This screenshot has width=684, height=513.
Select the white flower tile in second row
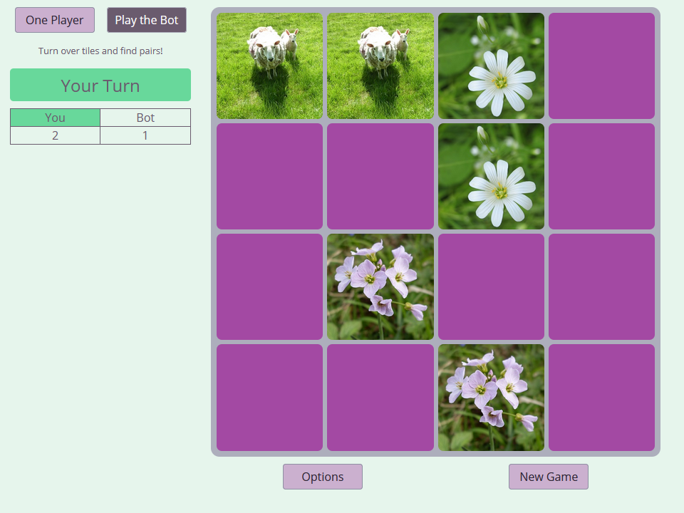tap(491, 177)
